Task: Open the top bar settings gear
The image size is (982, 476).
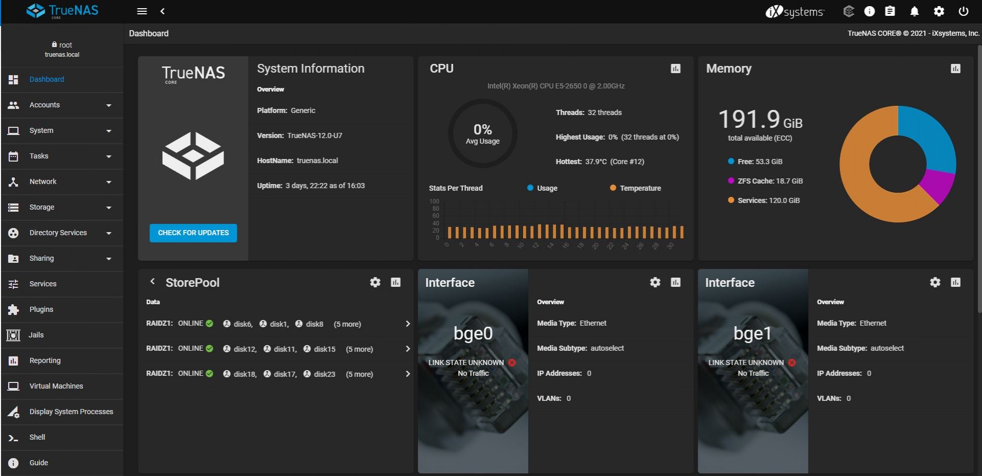Action: click(x=939, y=11)
